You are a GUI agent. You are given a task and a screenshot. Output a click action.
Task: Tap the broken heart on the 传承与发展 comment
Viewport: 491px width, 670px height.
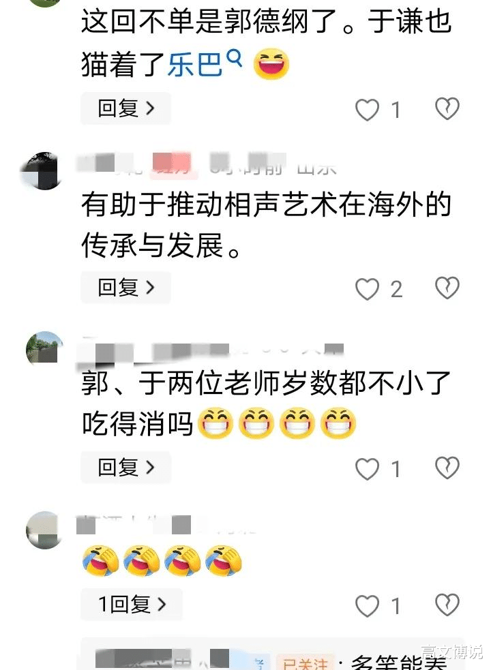pos(447,288)
